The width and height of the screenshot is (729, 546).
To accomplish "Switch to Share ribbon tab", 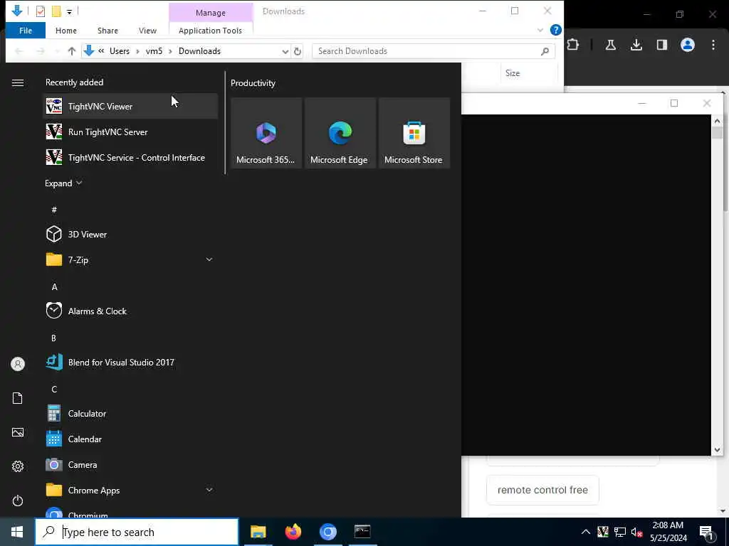I will [107, 30].
